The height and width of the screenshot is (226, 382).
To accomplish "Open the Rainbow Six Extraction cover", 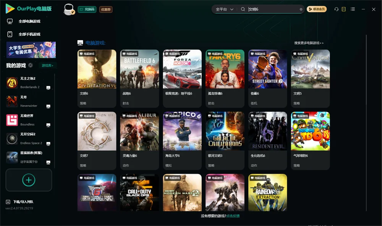I will [x=268, y=192].
